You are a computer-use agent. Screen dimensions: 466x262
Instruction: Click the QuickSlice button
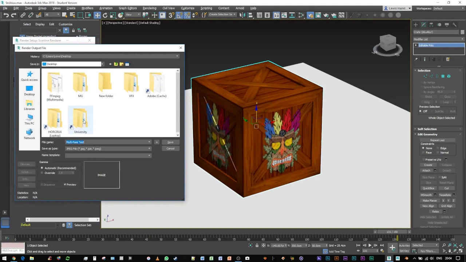pos(429,188)
